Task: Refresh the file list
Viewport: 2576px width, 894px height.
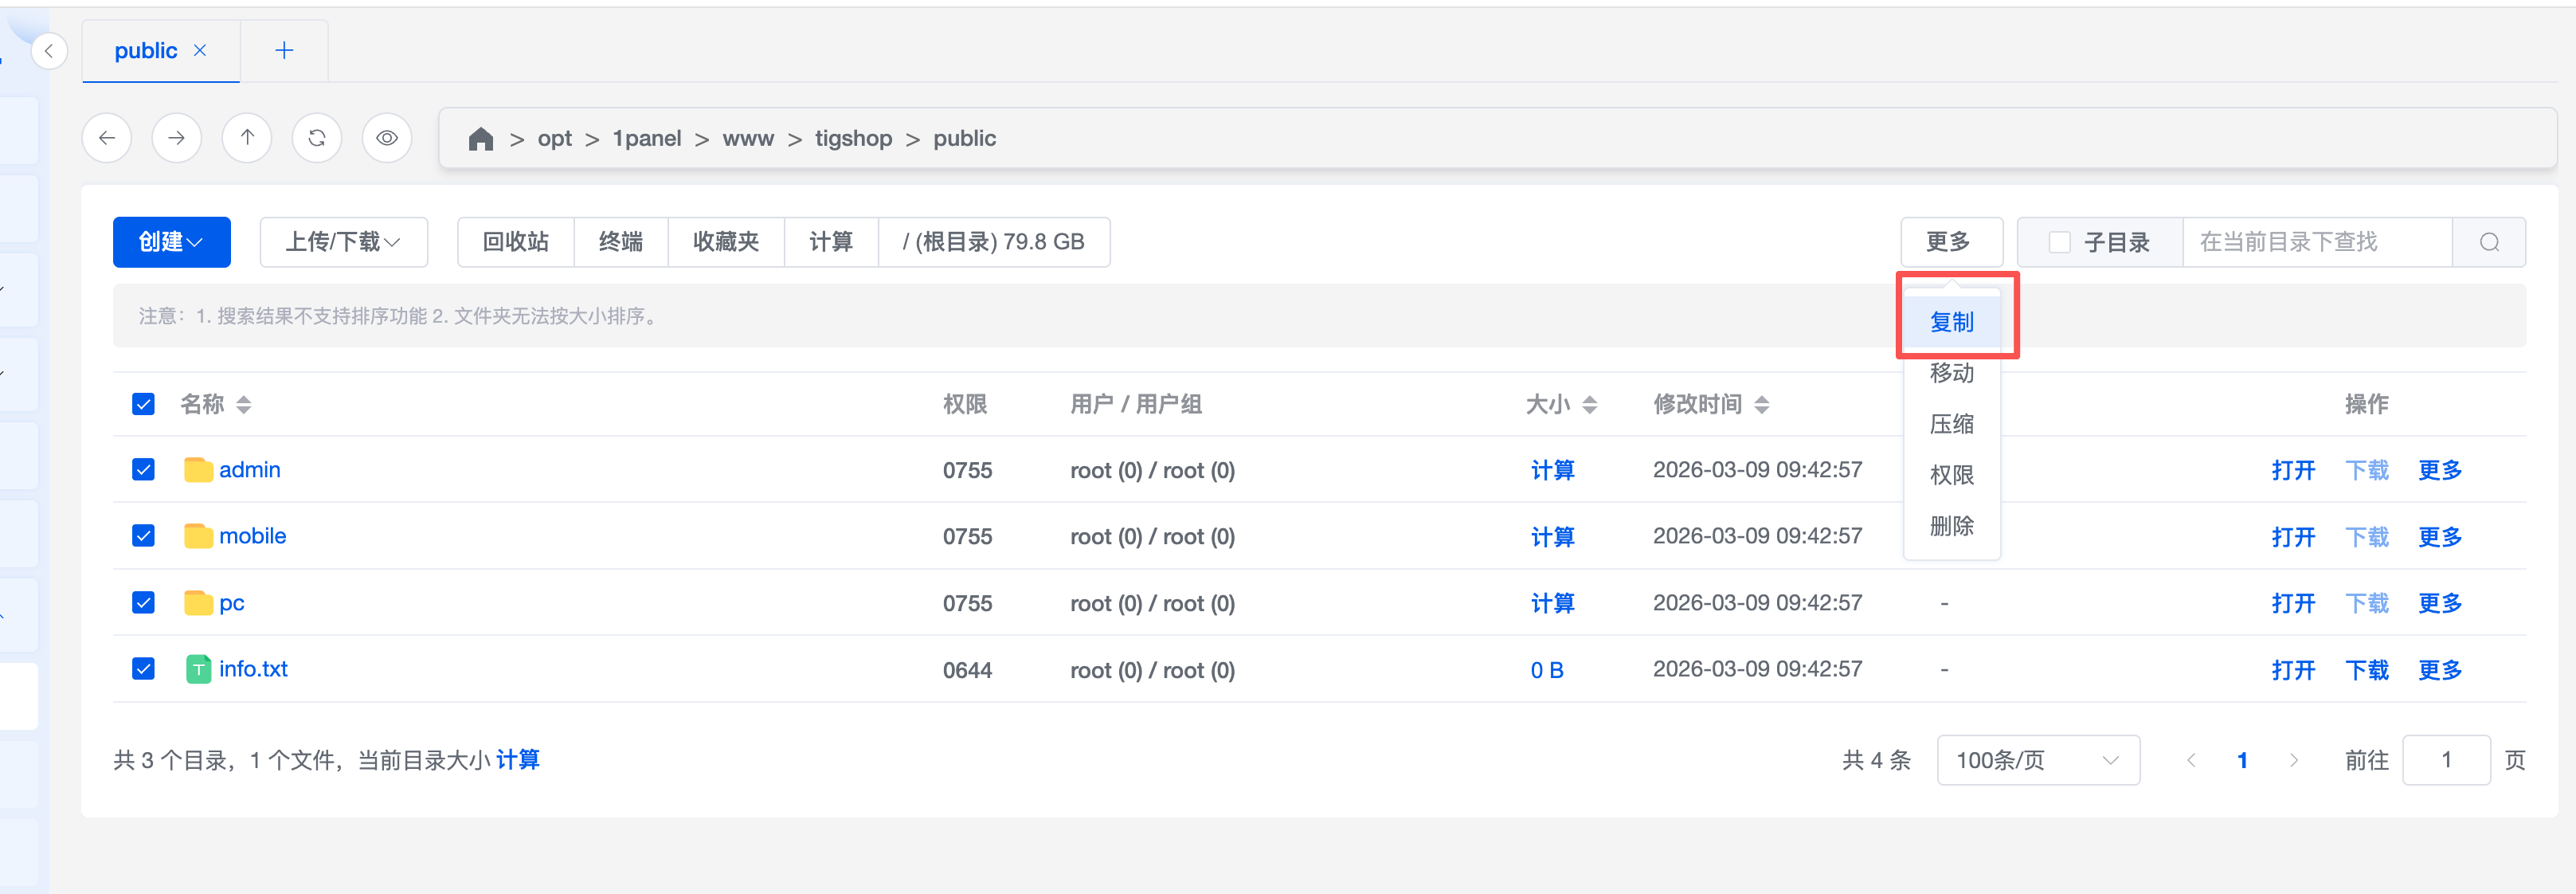Action: coord(317,138)
